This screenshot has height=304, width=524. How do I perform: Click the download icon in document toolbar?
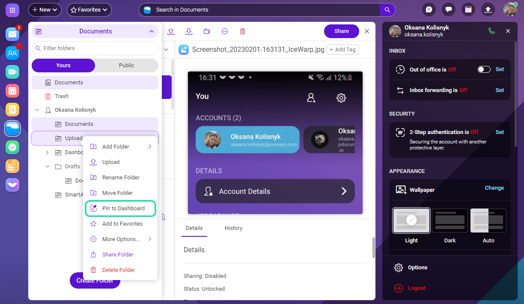[189, 31]
